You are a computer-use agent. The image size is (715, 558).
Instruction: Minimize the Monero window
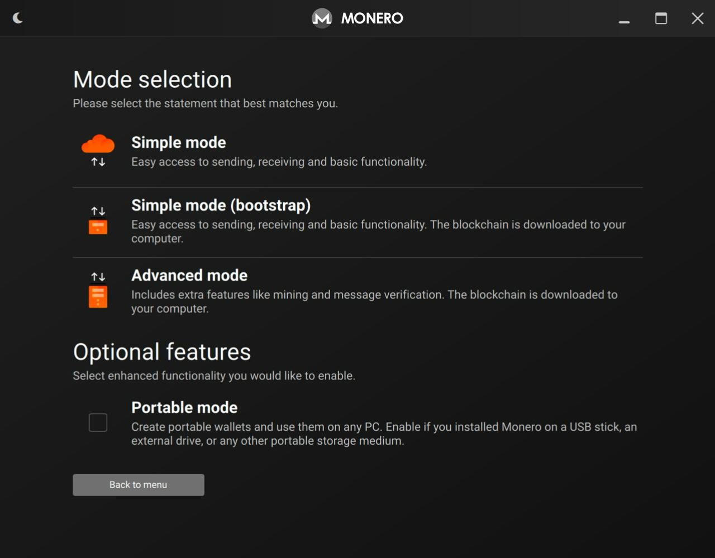tap(624, 19)
